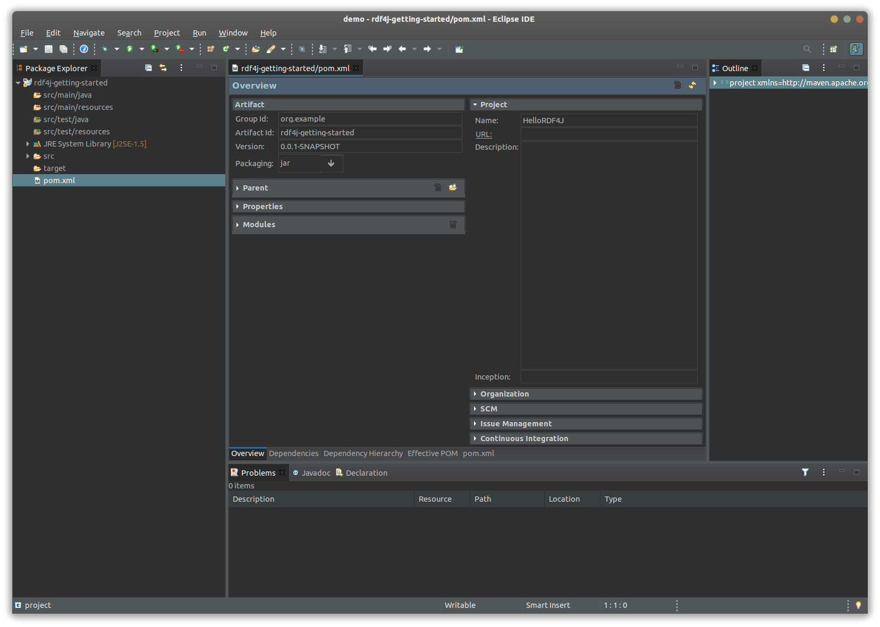Open the File menu

click(27, 33)
